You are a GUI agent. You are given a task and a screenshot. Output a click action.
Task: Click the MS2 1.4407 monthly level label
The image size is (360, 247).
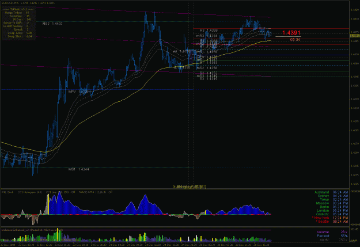coord(52,24)
